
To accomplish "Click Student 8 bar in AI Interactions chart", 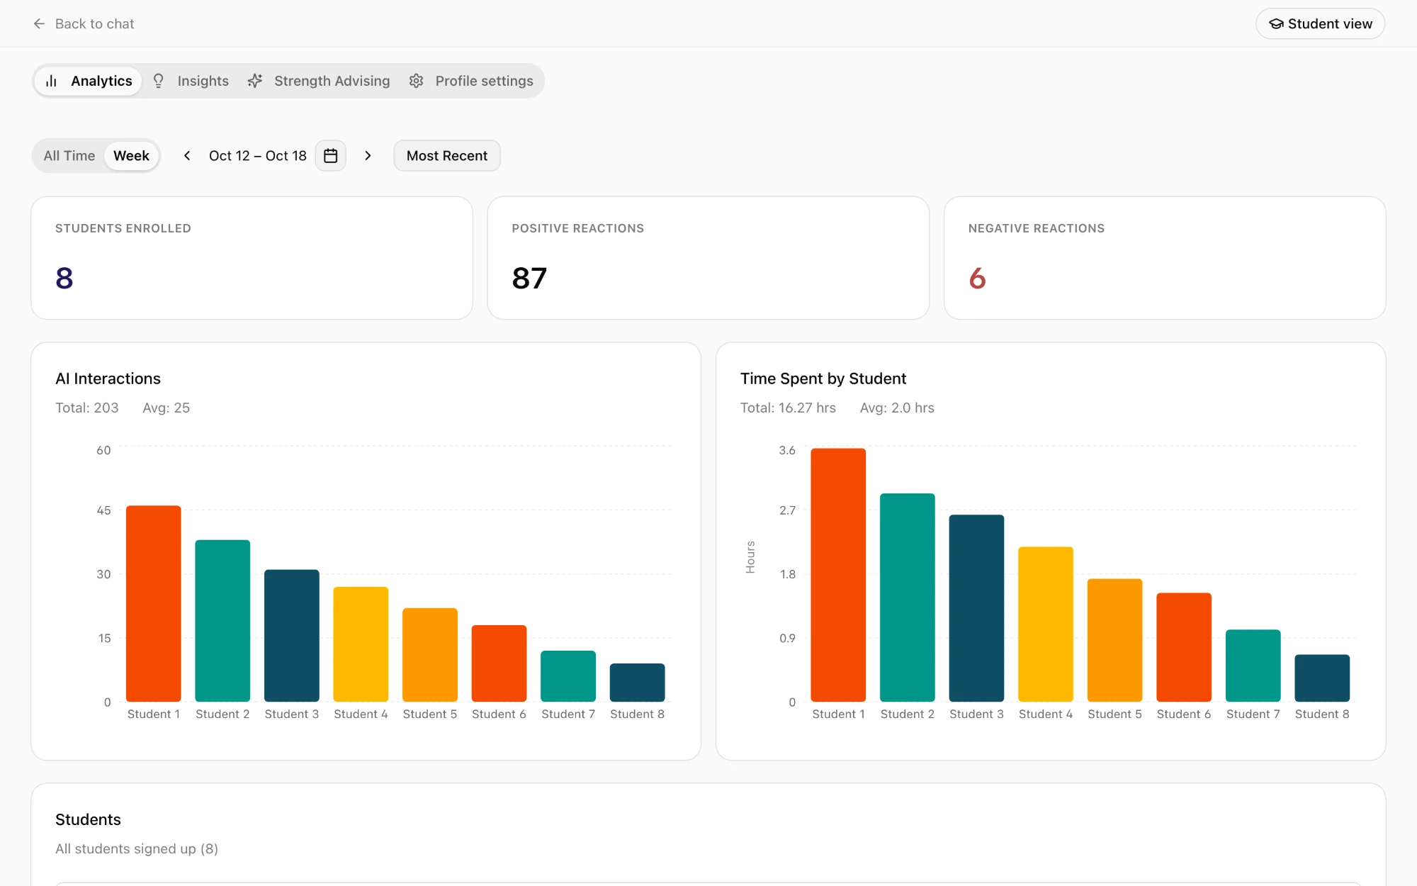I will 637,683.
